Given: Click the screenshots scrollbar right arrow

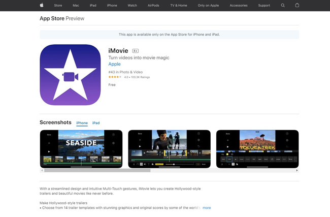Looking at the screenshot, I should pos(297,170).
